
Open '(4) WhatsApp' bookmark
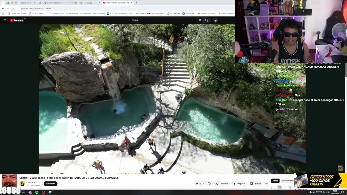[174, 14]
